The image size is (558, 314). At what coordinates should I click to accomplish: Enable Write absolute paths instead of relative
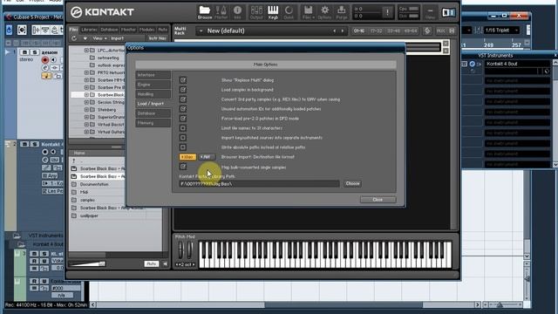[183, 147]
